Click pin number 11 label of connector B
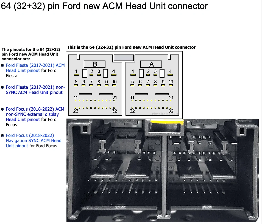Screen dimensions: 262x224 [76, 97]
